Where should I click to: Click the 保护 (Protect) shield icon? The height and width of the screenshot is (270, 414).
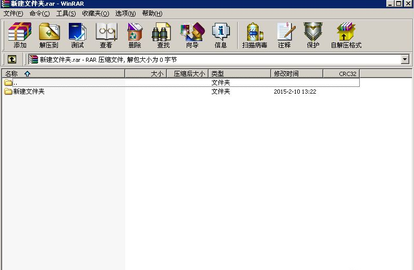point(313,35)
